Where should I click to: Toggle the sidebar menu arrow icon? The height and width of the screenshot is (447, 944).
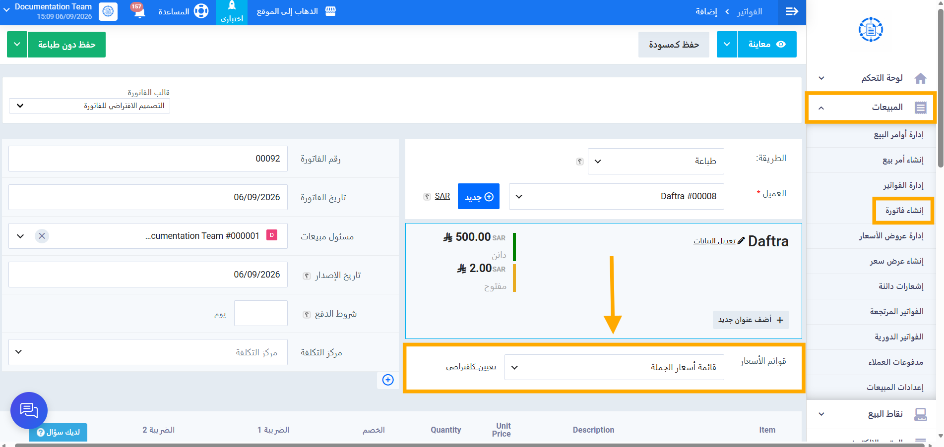(x=792, y=11)
